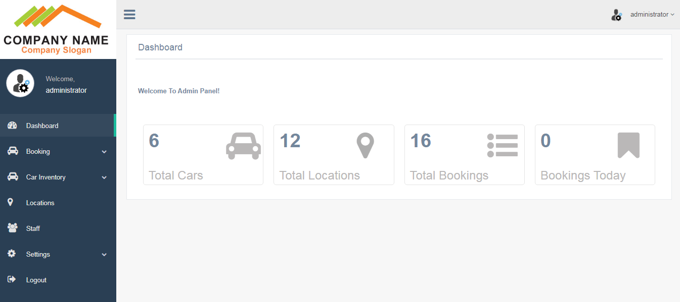Click the user gear icon in top bar
680x302 pixels.
tap(616, 15)
